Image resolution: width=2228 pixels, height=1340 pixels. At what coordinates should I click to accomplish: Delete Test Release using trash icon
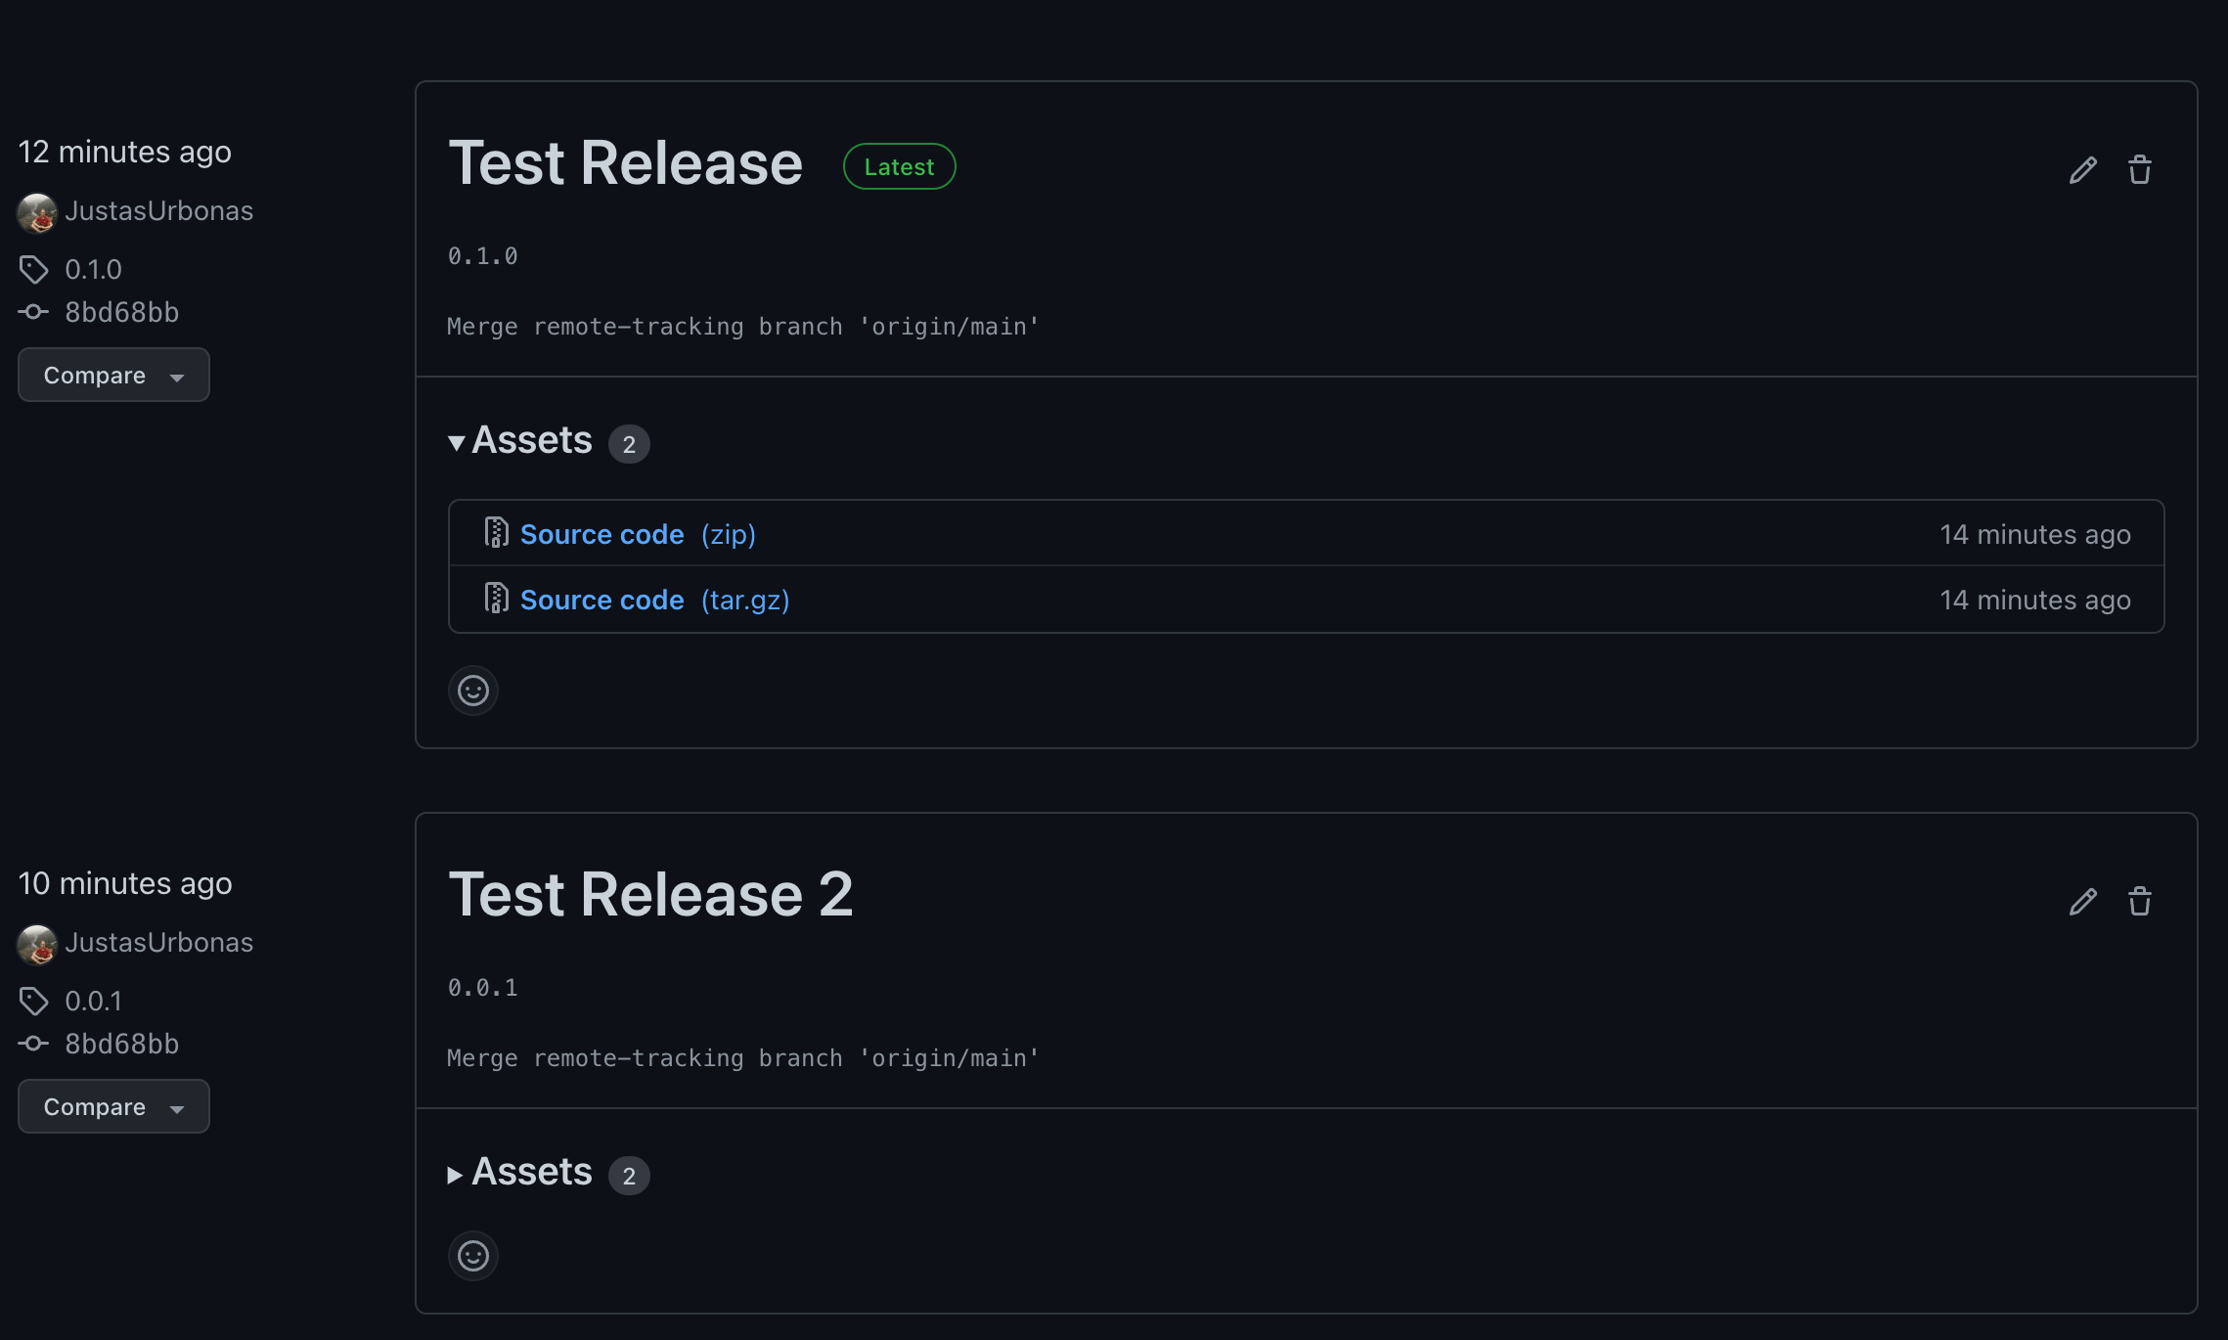tap(2139, 170)
